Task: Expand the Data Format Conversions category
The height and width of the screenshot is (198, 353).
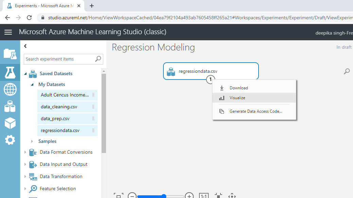Action: point(25,152)
